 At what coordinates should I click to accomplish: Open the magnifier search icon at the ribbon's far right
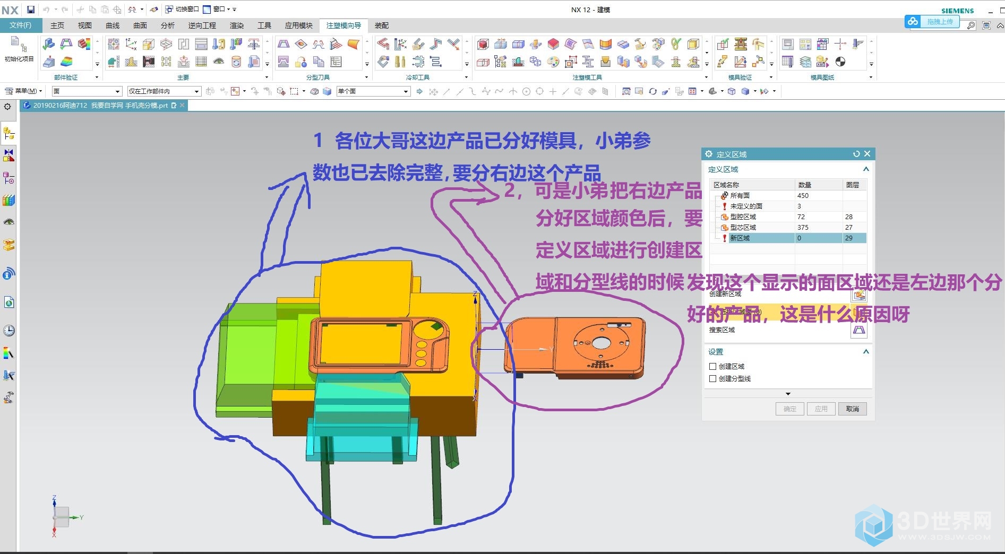click(971, 25)
